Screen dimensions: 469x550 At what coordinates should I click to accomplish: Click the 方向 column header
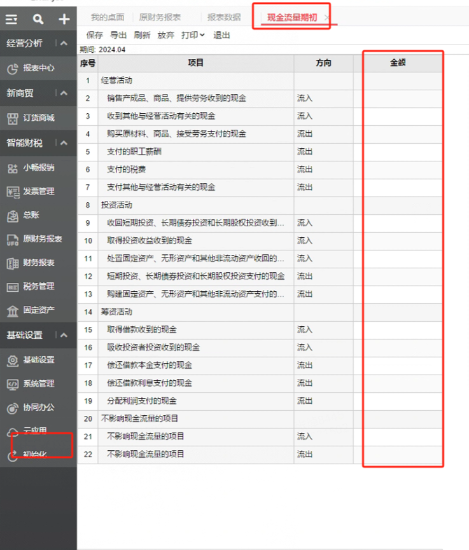coord(323,63)
